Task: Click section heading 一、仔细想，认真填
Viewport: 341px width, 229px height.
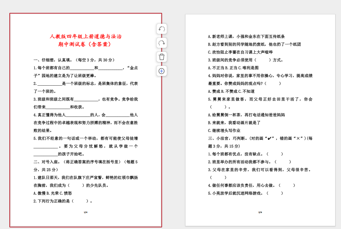Action: (x=74, y=60)
